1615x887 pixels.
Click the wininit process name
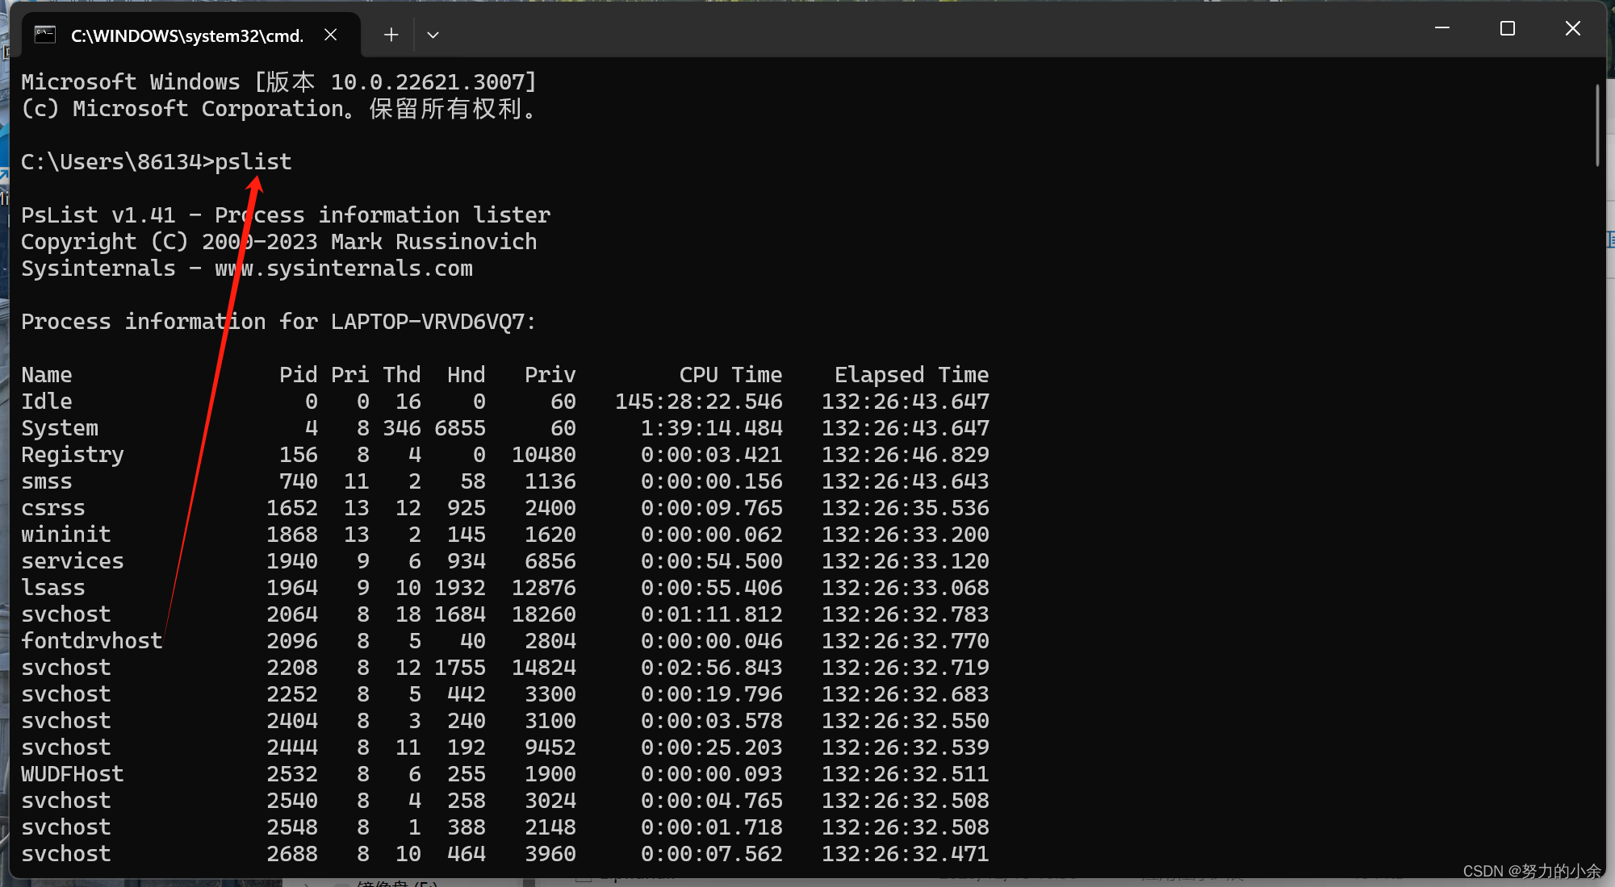[66, 535]
